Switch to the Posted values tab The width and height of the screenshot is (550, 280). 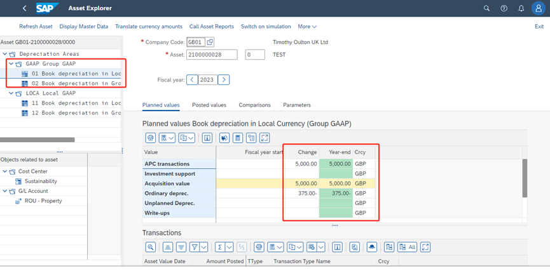209,105
